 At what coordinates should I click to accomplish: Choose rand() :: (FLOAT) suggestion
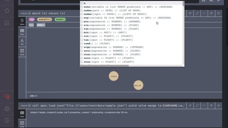coord(131,43)
